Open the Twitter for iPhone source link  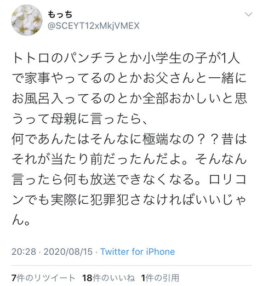[138, 251]
